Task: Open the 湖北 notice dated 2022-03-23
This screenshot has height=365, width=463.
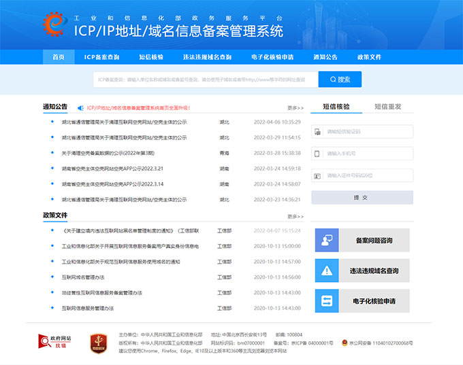Action: point(124,200)
